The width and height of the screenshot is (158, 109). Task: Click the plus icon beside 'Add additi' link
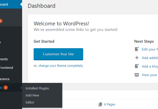click(137, 58)
